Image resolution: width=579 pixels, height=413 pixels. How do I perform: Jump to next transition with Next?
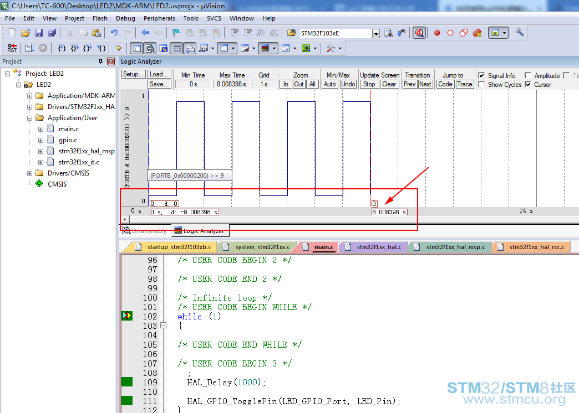pyautogui.click(x=425, y=84)
